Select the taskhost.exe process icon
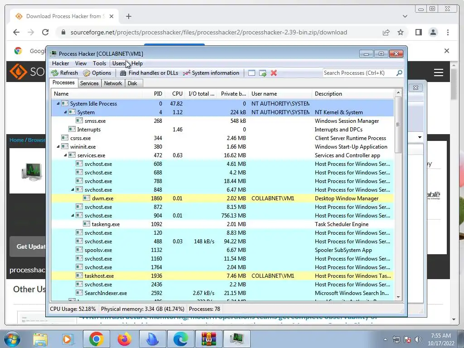Image resolution: width=464 pixels, height=348 pixels. coord(79,275)
